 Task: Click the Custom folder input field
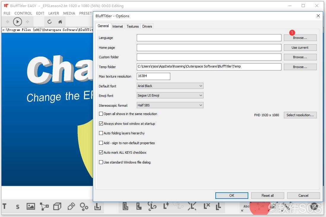point(209,57)
